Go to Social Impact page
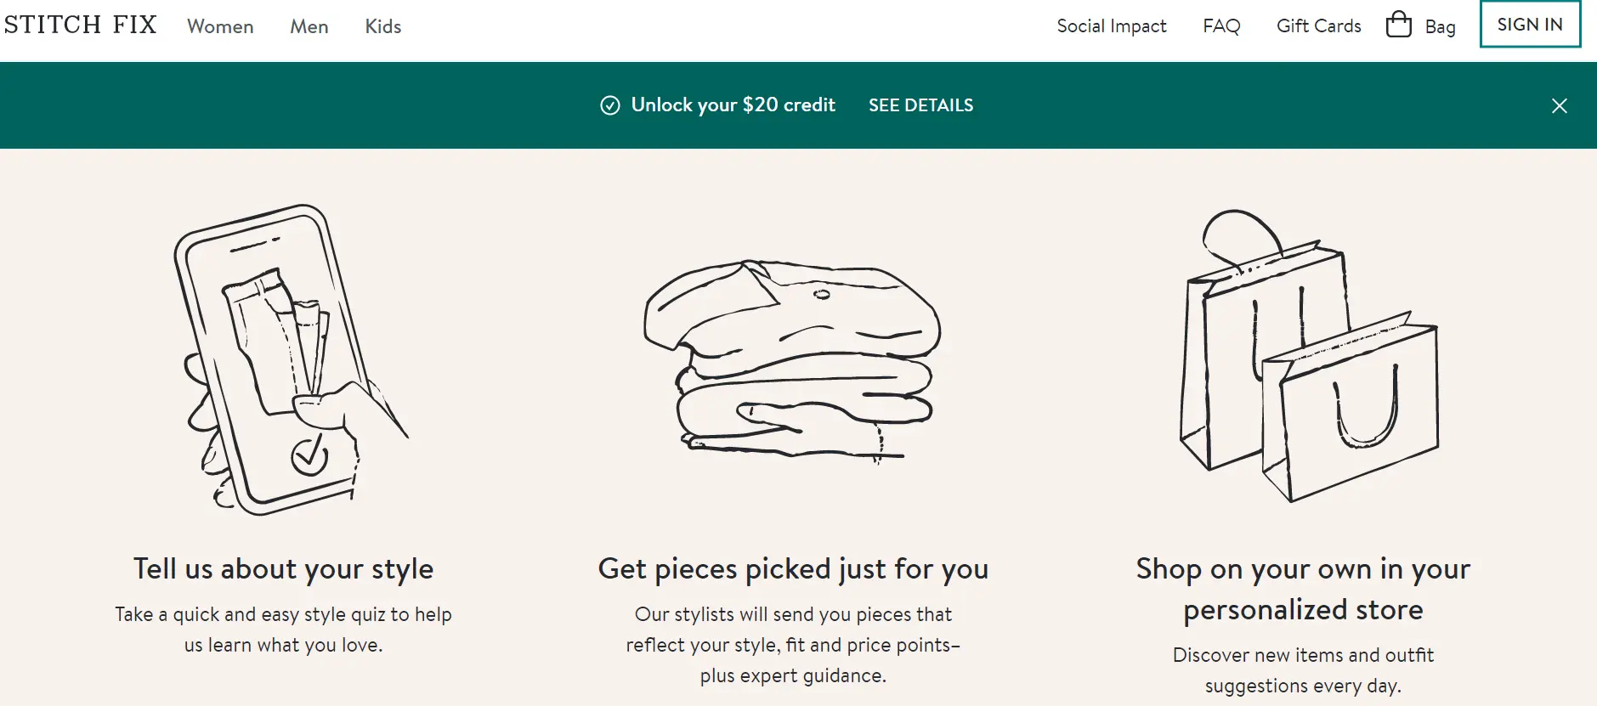The width and height of the screenshot is (1597, 706). coord(1111,26)
